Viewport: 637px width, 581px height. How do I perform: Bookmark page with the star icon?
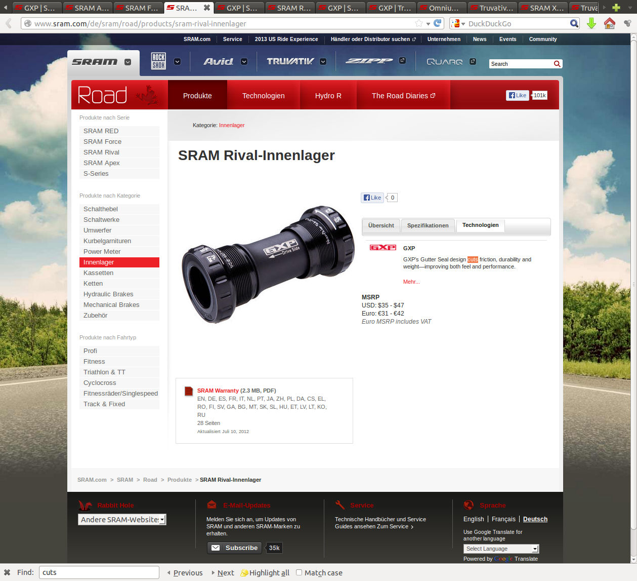tap(419, 23)
